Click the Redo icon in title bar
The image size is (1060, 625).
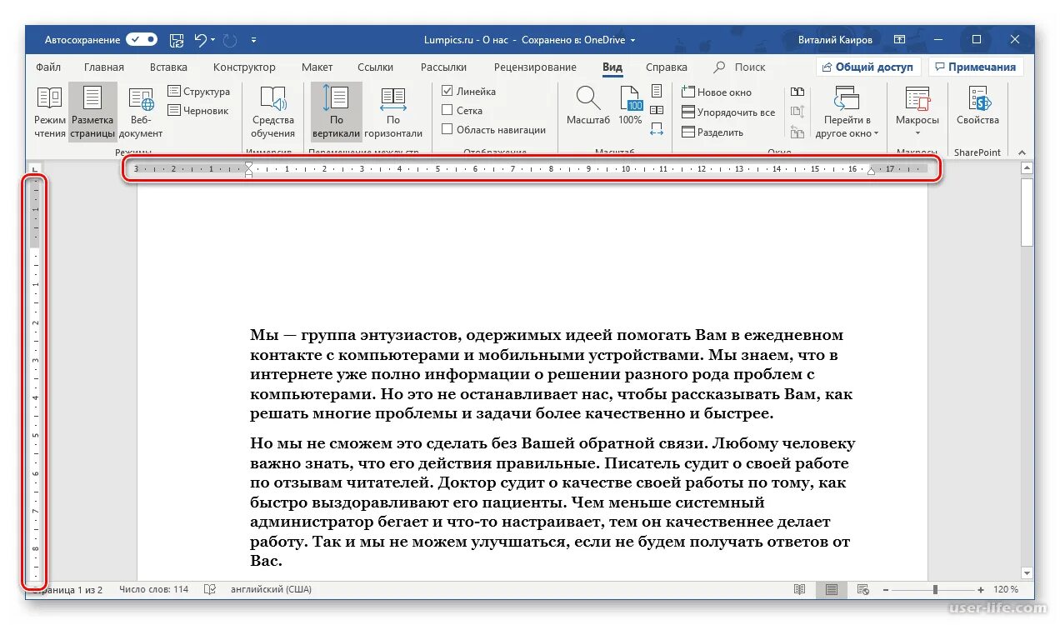[x=231, y=39]
